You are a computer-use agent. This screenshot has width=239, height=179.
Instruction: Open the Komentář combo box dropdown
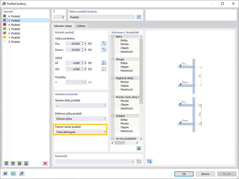[x=133, y=161]
